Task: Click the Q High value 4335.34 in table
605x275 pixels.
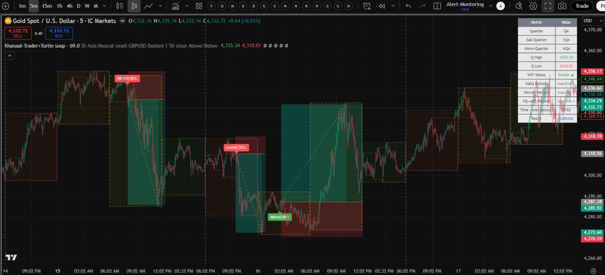Action: tap(566, 57)
